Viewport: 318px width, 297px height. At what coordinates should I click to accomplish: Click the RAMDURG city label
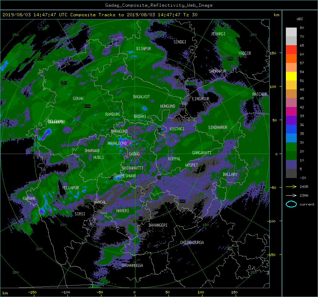click(113, 114)
